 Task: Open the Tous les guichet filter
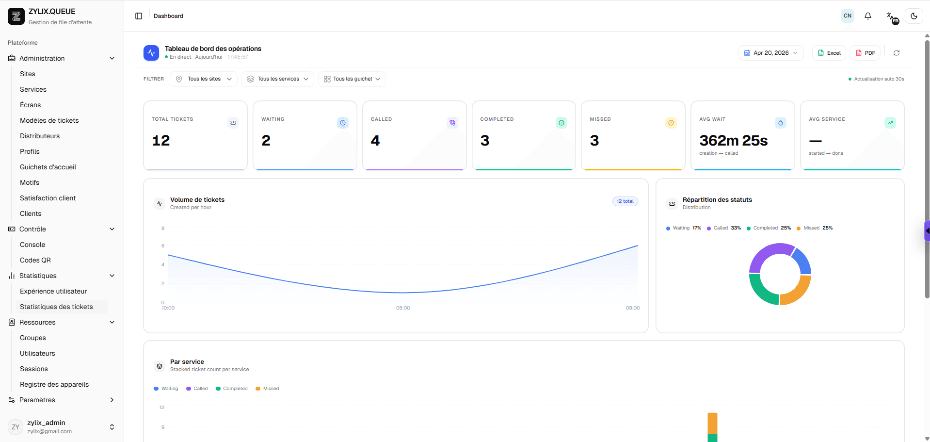pos(352,79)
